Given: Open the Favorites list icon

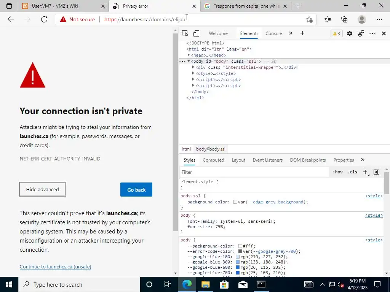Looking at the screenshot, I should (328, 19).
